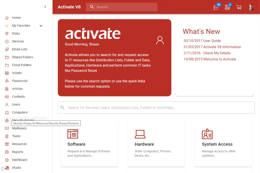Image resolution: width=260 pixels, height=173 pixels.
Task: Click the top header Search field
Action: click(x=122, y=7)
